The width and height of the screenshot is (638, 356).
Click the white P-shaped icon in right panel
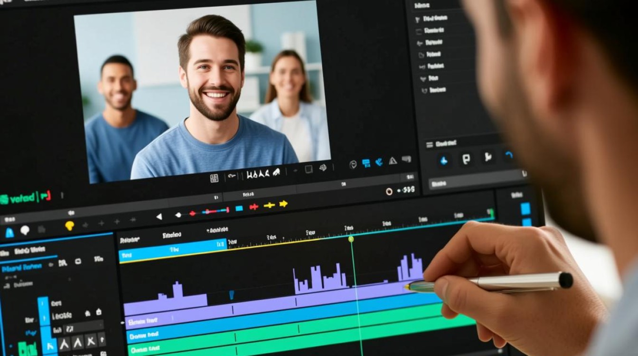(466, 159)
